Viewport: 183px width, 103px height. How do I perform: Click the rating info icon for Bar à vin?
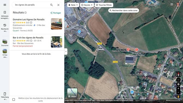point(31,41)
